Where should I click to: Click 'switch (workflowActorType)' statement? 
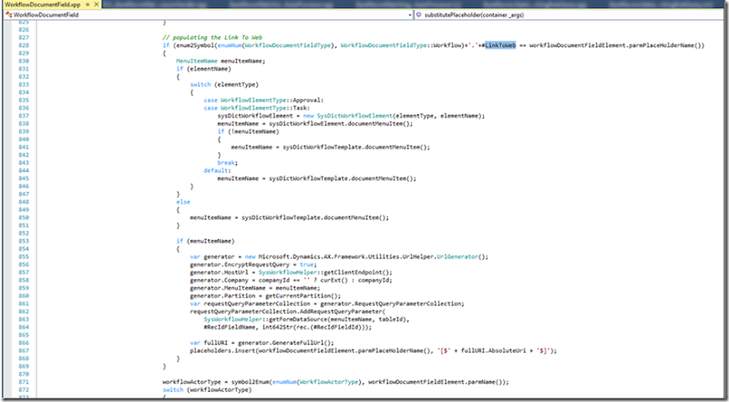click(207, 389)
